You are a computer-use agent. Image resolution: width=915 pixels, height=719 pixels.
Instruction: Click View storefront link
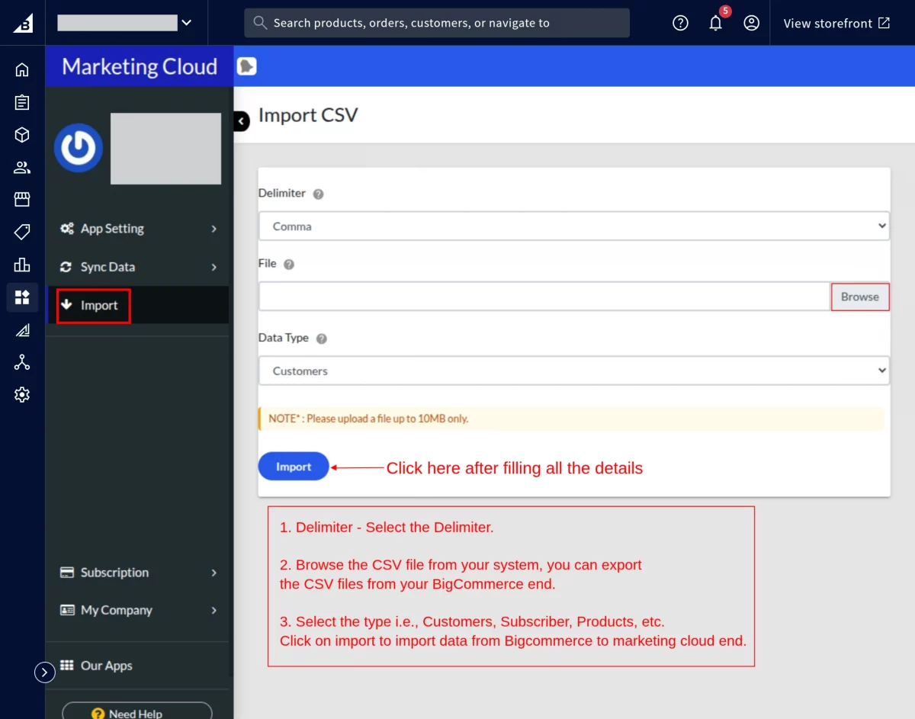(x=836, y=23)
